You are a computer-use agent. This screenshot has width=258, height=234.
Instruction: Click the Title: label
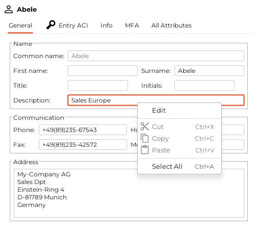[20, 86]
